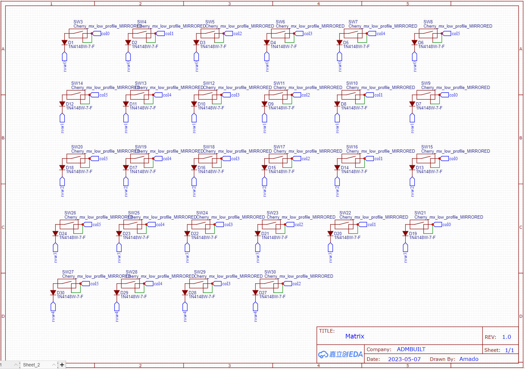Select the D13 diode symbol
This screenshot has height=369, width=525.
point(412,168)
